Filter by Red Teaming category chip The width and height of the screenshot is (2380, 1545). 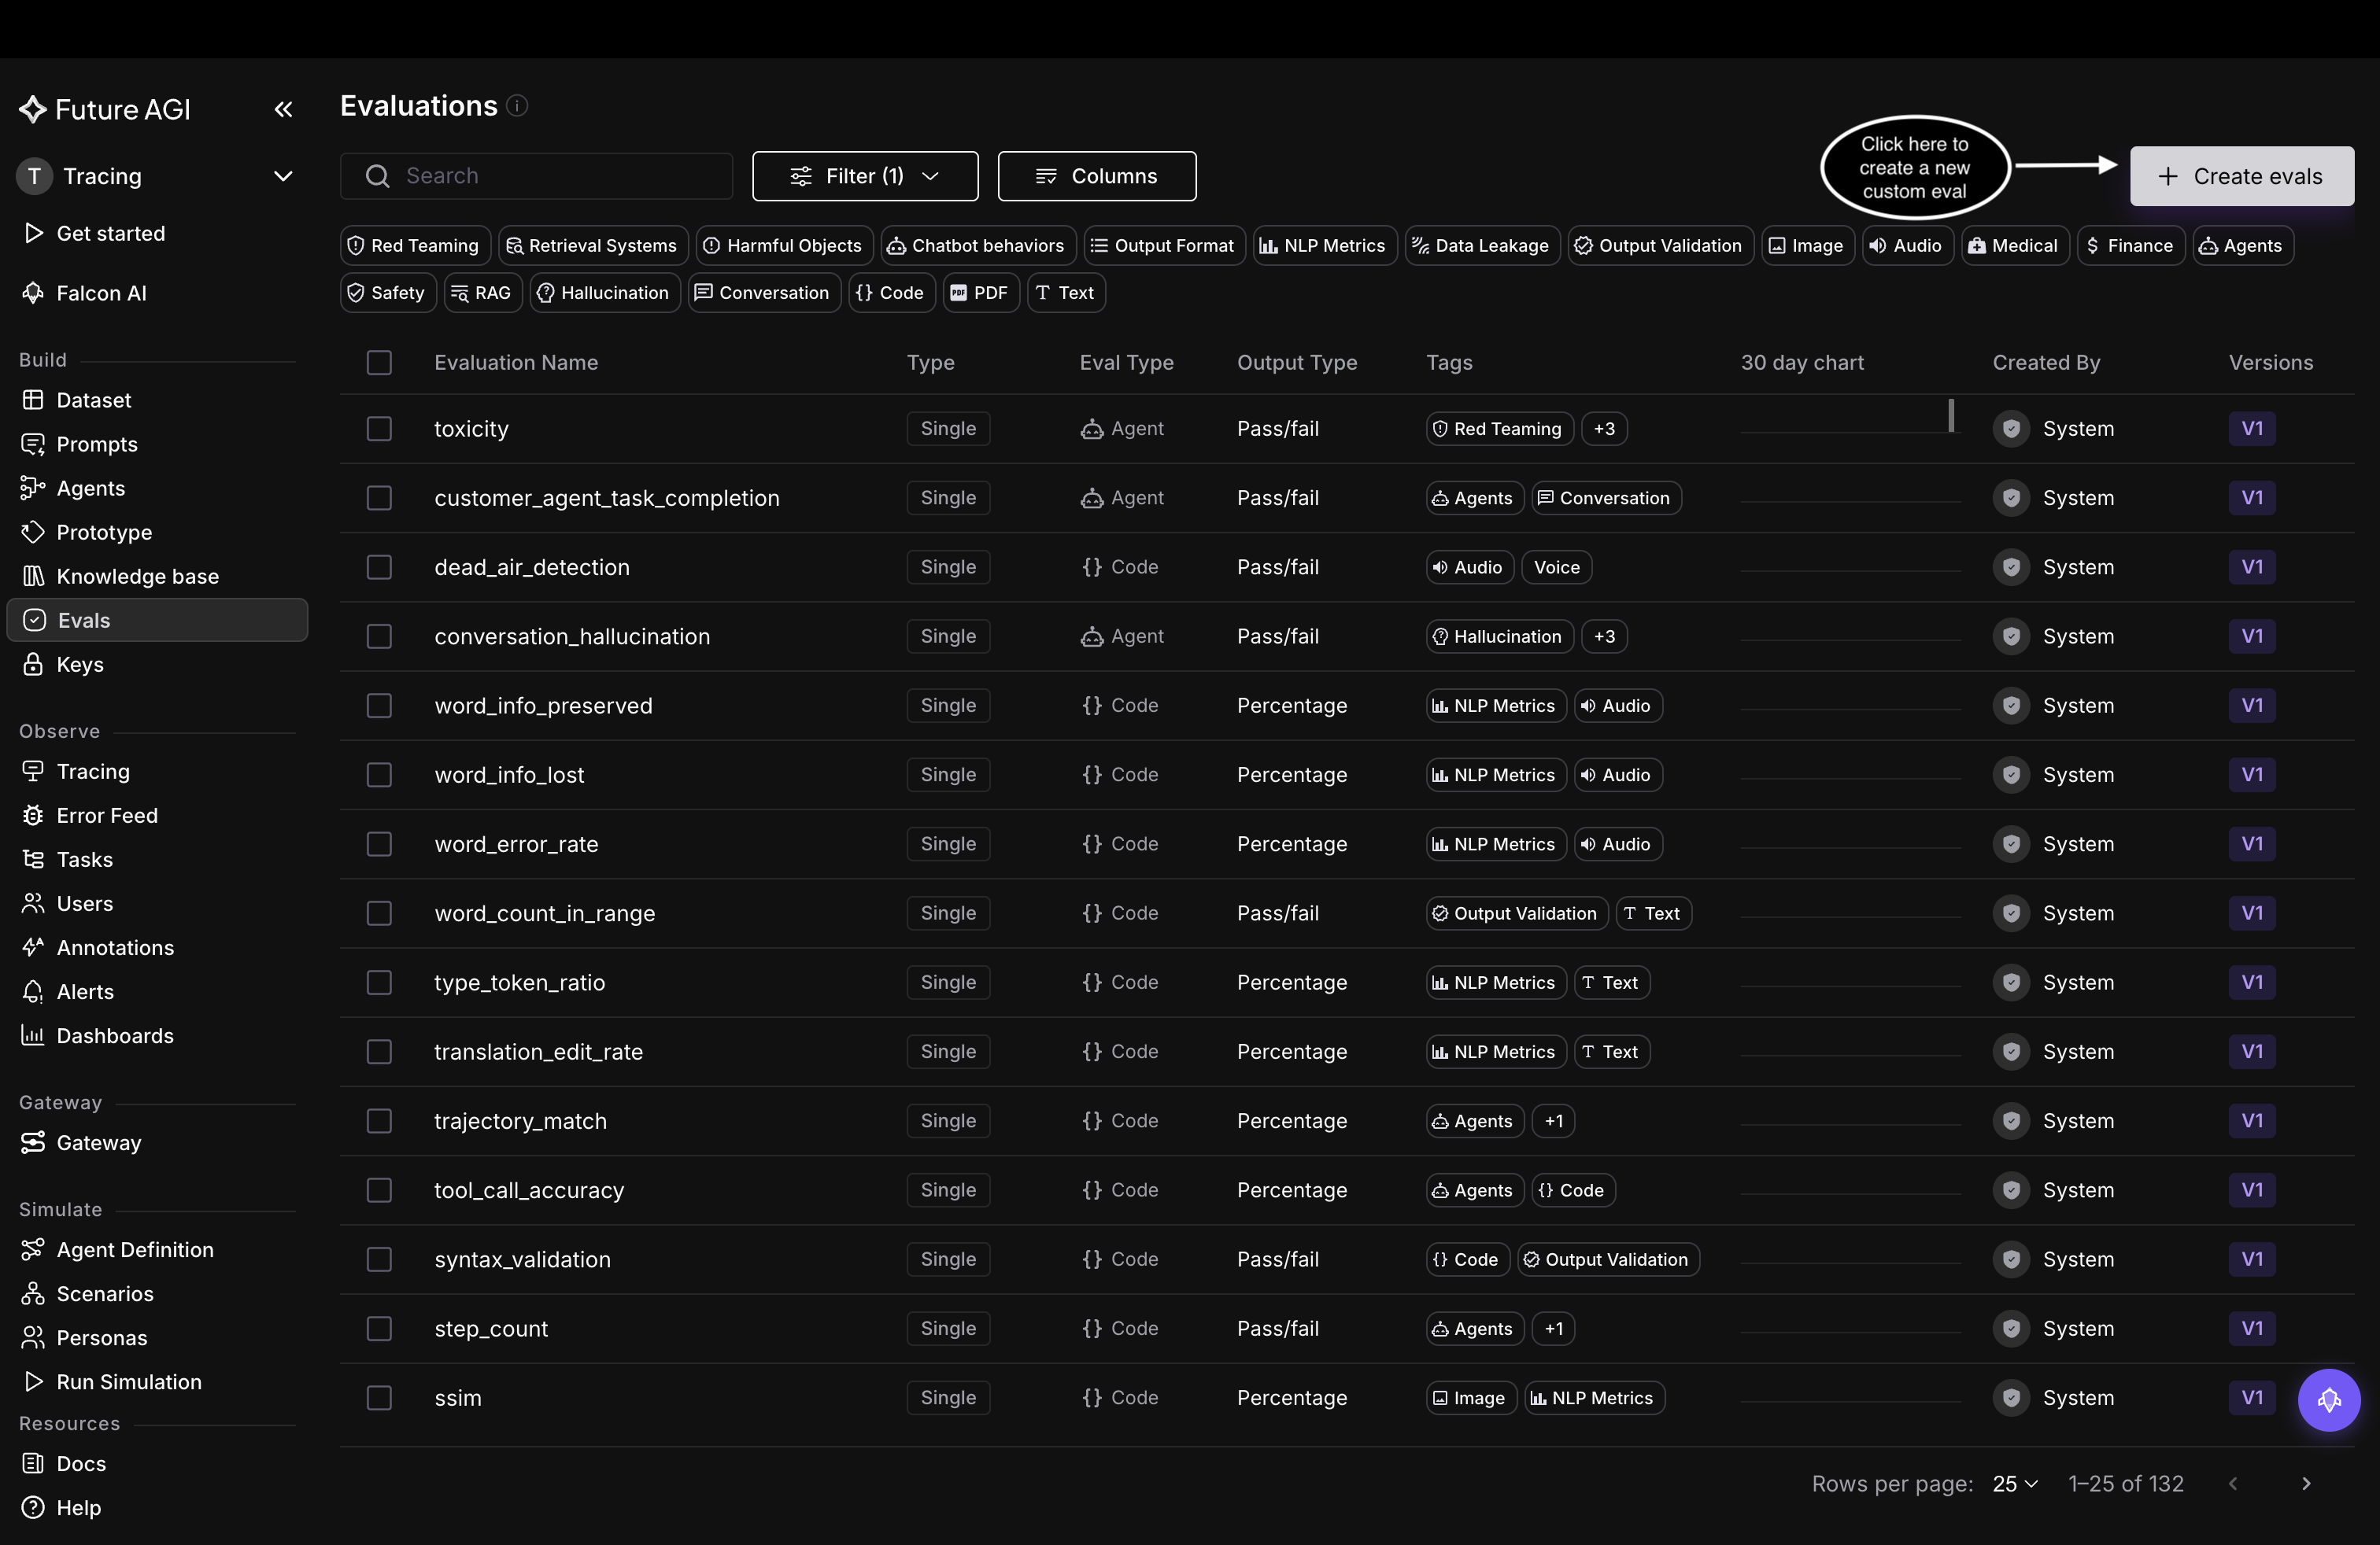click(x=415, y=245)
